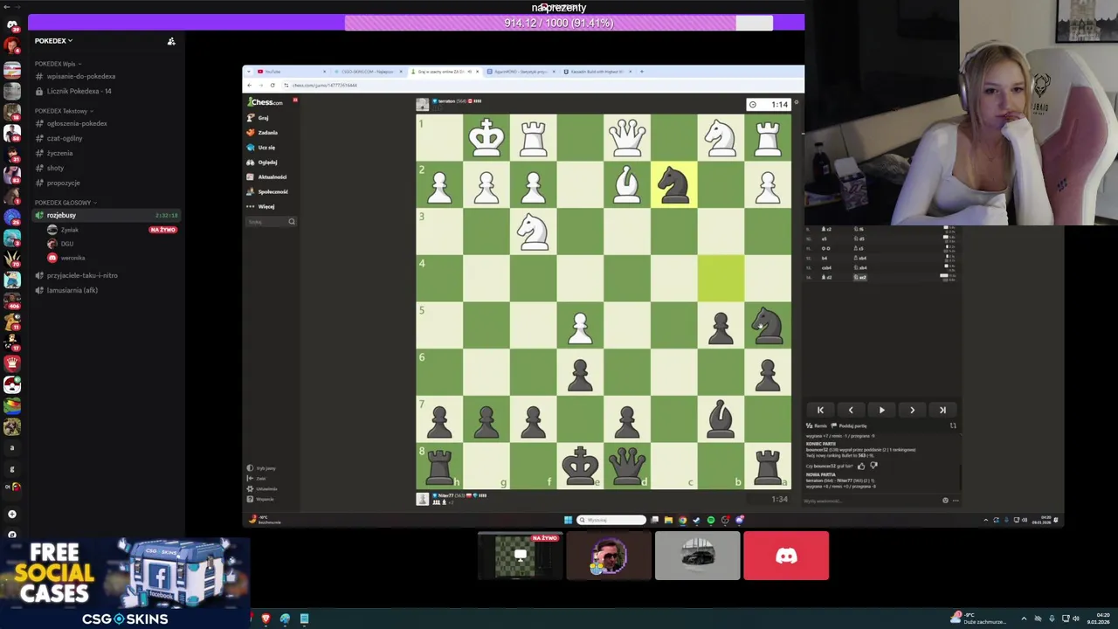Expand the POKEDEX server dropdown
This screenshot has width=1118, height=629.
53,41
